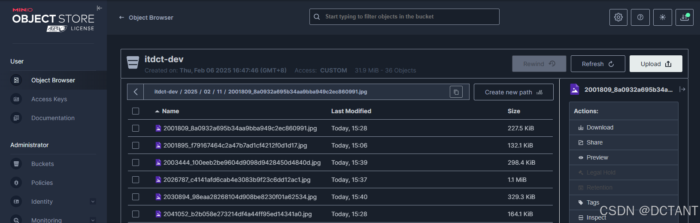Click 'itdct-dev' in breadcrumb path

(x=166, y=92)
